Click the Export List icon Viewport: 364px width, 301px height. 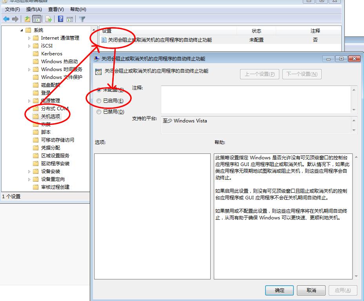(48, 18)
